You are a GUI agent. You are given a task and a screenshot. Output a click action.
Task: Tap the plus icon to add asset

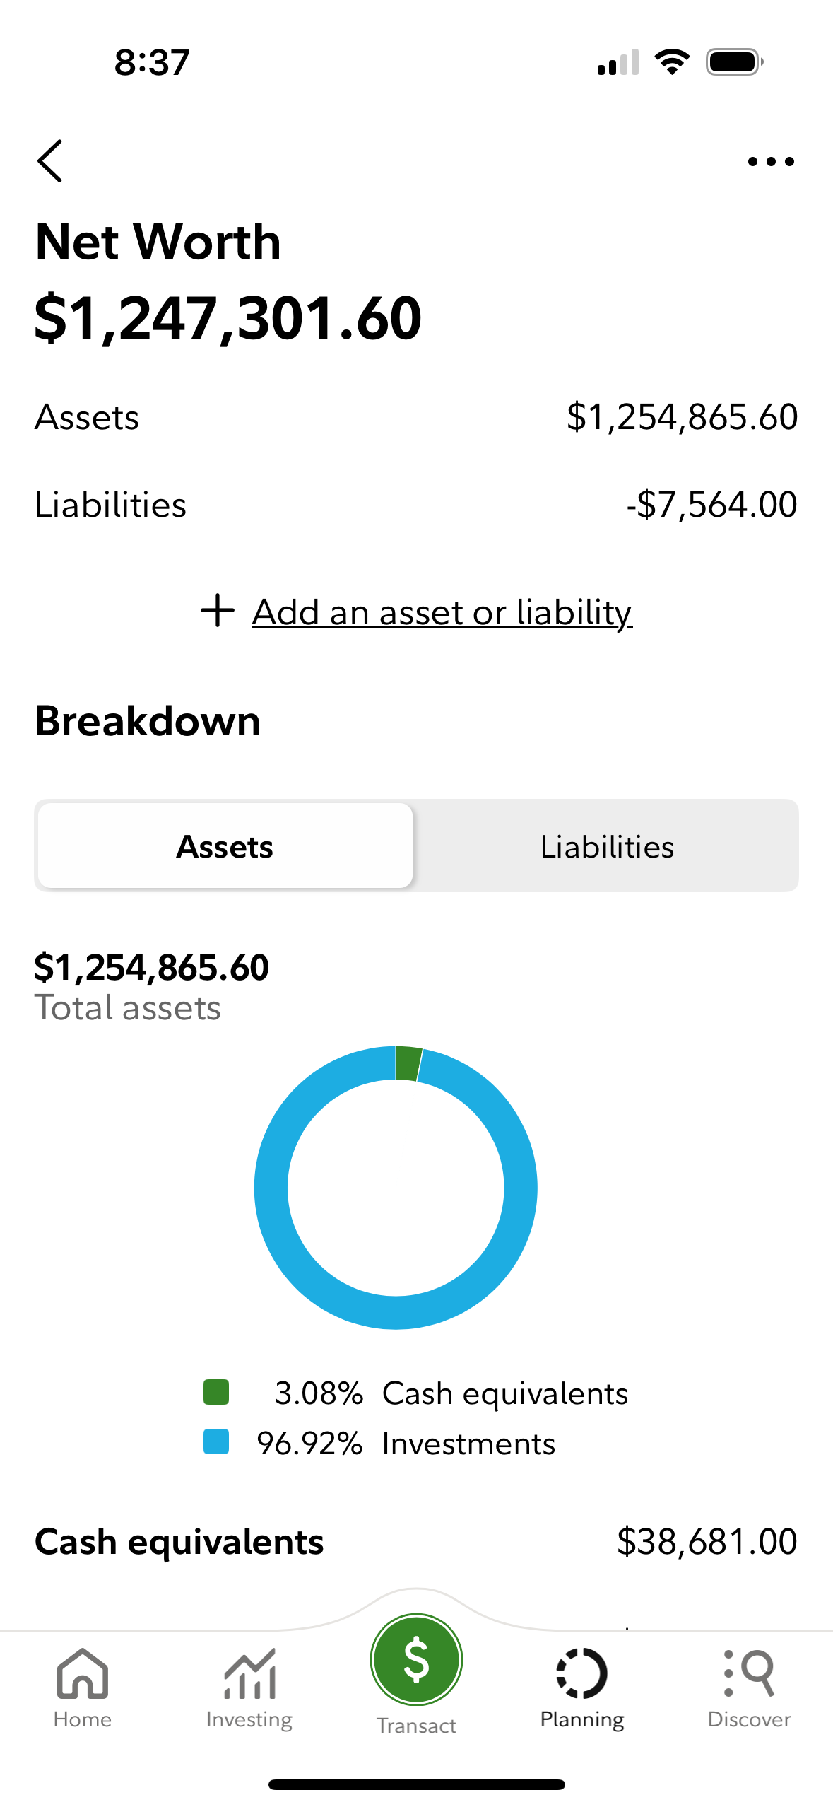coord(218,611)
